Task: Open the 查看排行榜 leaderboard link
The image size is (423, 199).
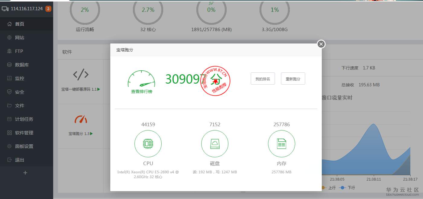Action: pos(142,91)
